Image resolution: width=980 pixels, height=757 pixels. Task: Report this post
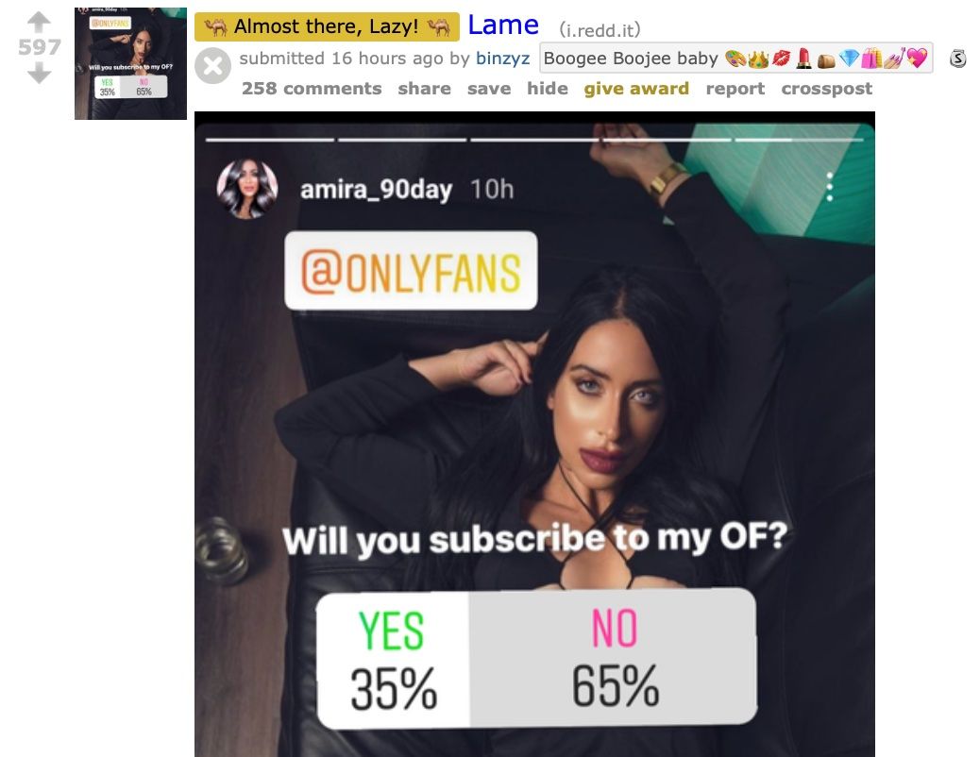pyautogui.click(x=735, y=88)
